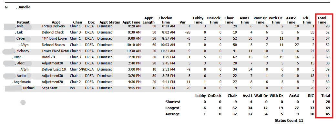Click the Debond Check appointment entry
Viewport: 336px width, 124px height.
pyautogui.click(x=53, y=33)
